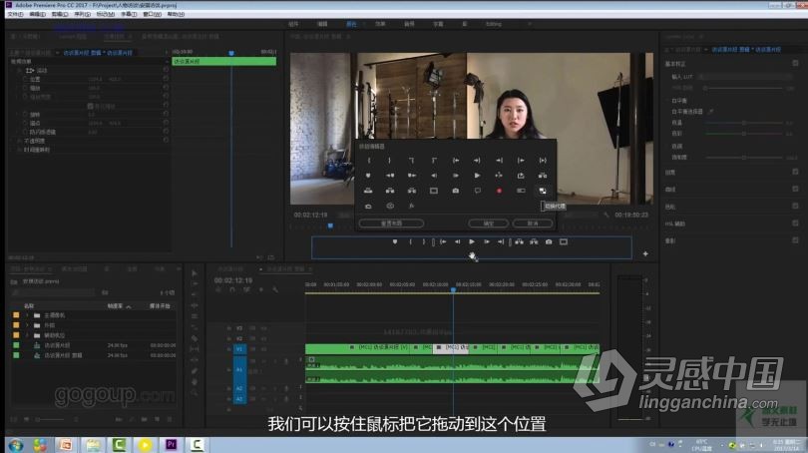Select the Selection arrow tool in tools panel
The image size is (808, 453).
[x=197, y=272]
